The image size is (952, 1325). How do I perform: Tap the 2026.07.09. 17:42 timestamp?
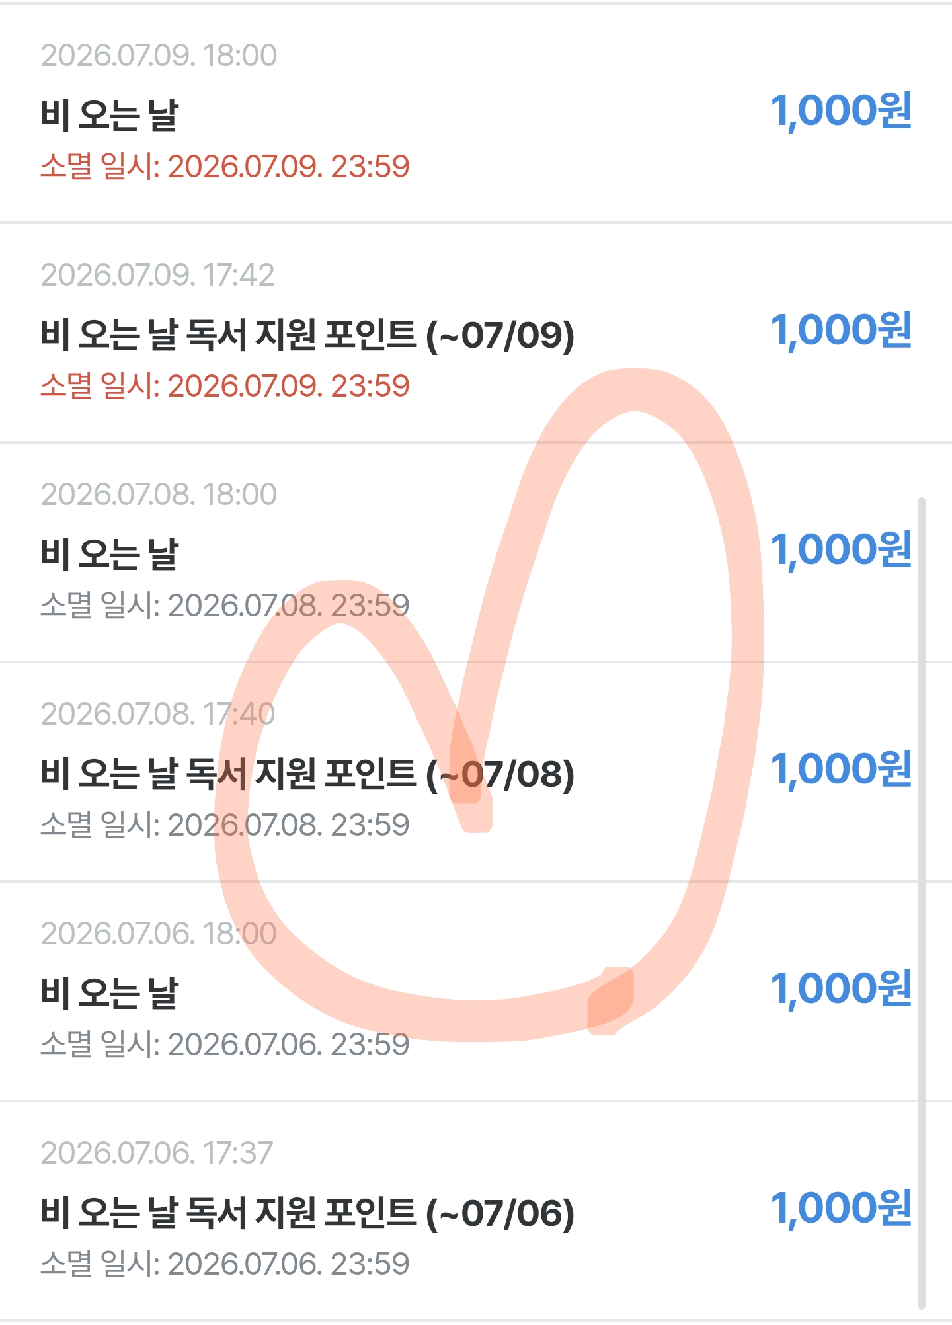(x=157, y=274)
